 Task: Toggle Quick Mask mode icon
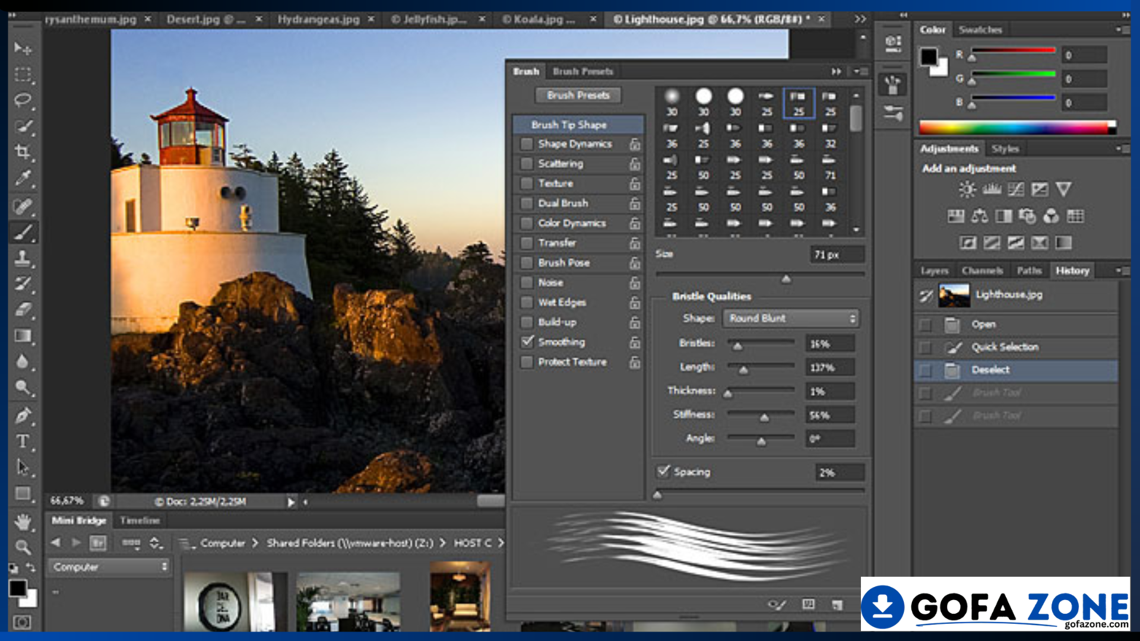pos(22,622)
